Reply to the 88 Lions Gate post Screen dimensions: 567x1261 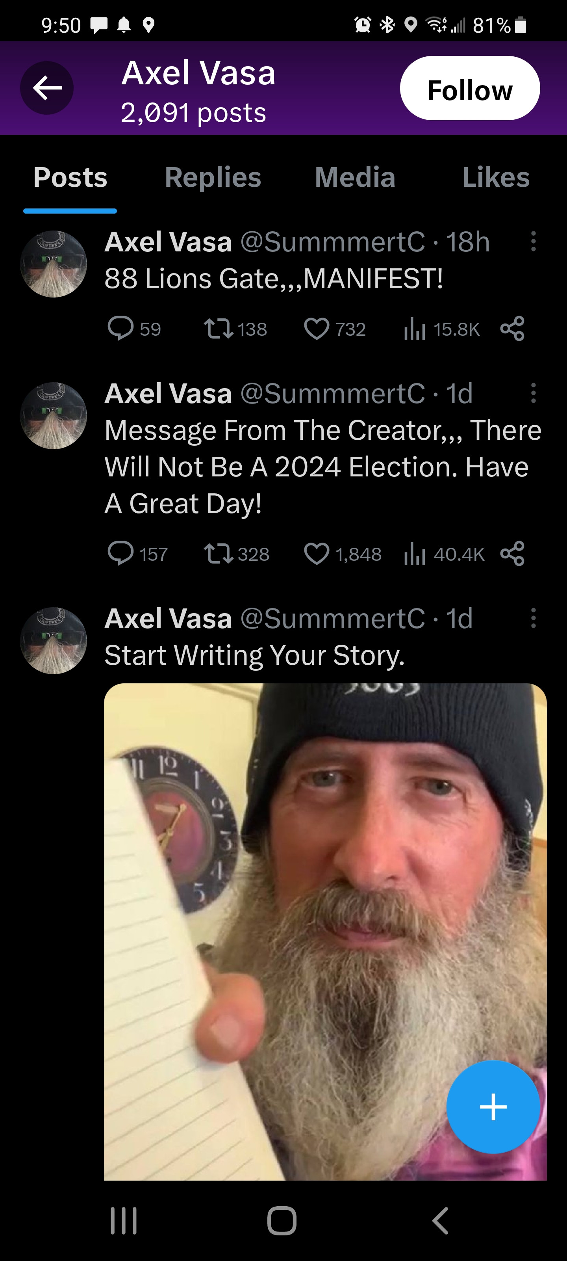pyautogui.click(x=120, y=329)
